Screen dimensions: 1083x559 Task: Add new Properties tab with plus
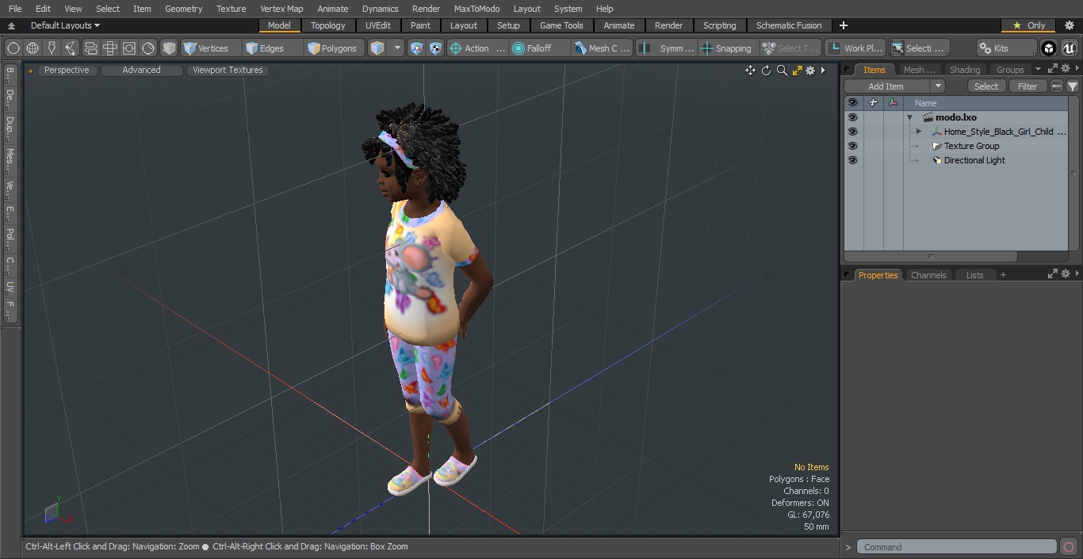pos(1003,275)
